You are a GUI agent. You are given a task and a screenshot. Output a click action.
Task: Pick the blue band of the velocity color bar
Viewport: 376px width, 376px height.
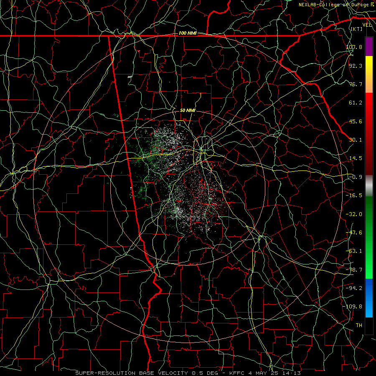click(369, 298)
